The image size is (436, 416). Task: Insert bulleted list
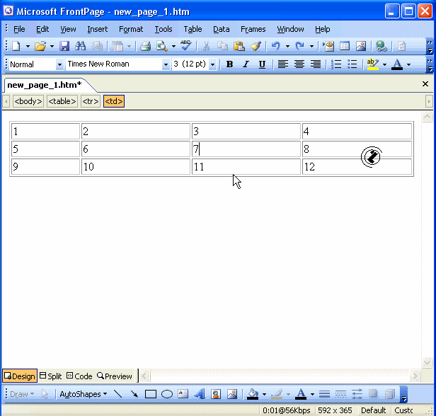352,64
